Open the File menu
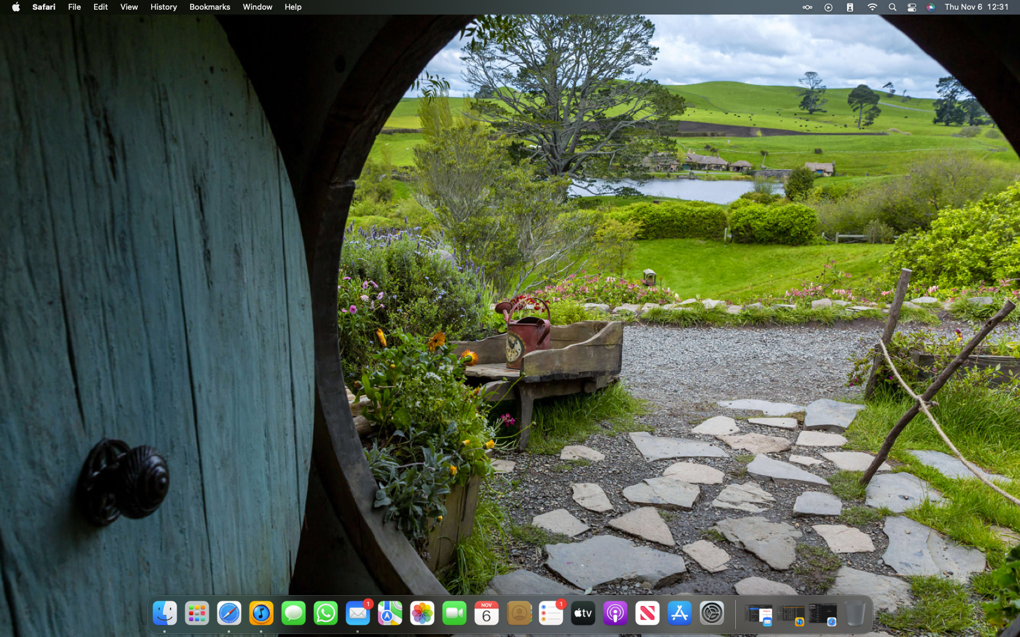This screenshot has height=637, width=1020. click(74, 7)
